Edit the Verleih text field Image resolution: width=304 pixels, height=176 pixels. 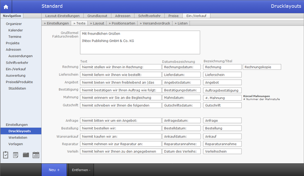tap(121, 151)
